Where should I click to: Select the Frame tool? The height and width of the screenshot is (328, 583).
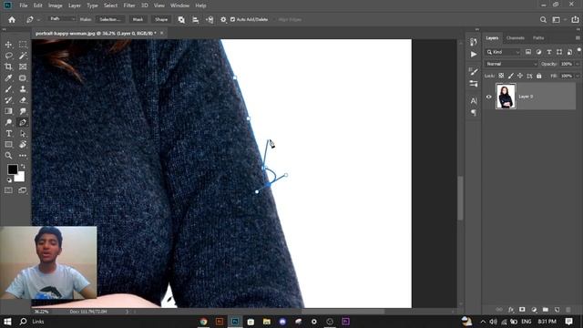[x=23, y=67]
